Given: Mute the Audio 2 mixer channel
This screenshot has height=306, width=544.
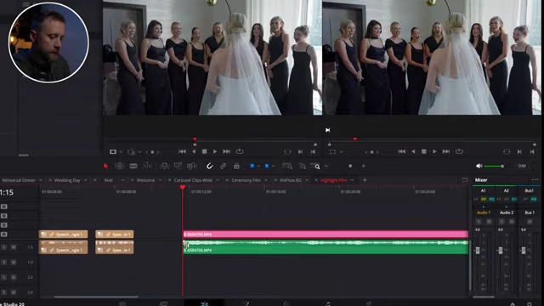Looking at the screenshot, I should 512,221.
